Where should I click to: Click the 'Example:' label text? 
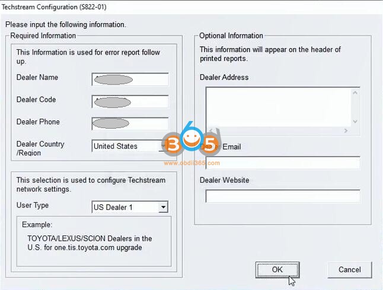point(37,225)
